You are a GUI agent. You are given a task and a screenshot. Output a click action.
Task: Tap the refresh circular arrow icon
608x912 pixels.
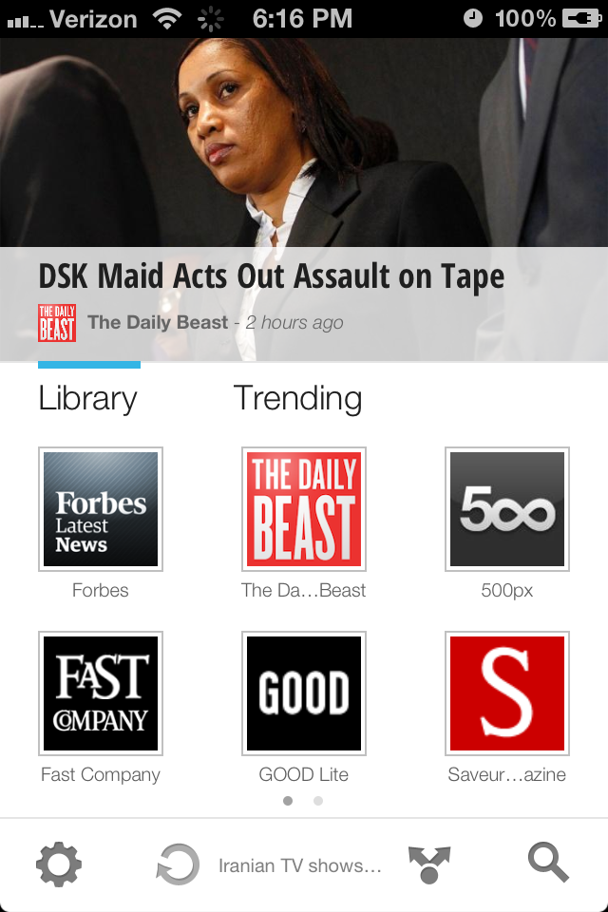[178, 864]
